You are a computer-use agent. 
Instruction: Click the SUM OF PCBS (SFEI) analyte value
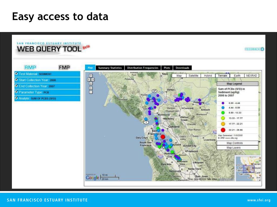[44, 99]
